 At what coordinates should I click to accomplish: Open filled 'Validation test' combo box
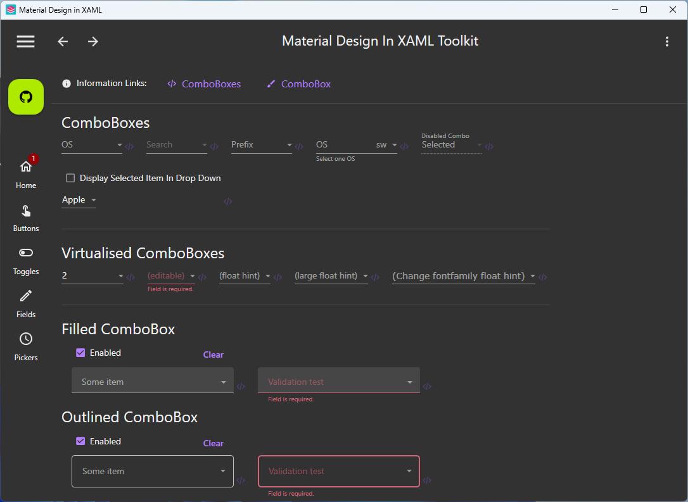[x=339, y=380]
